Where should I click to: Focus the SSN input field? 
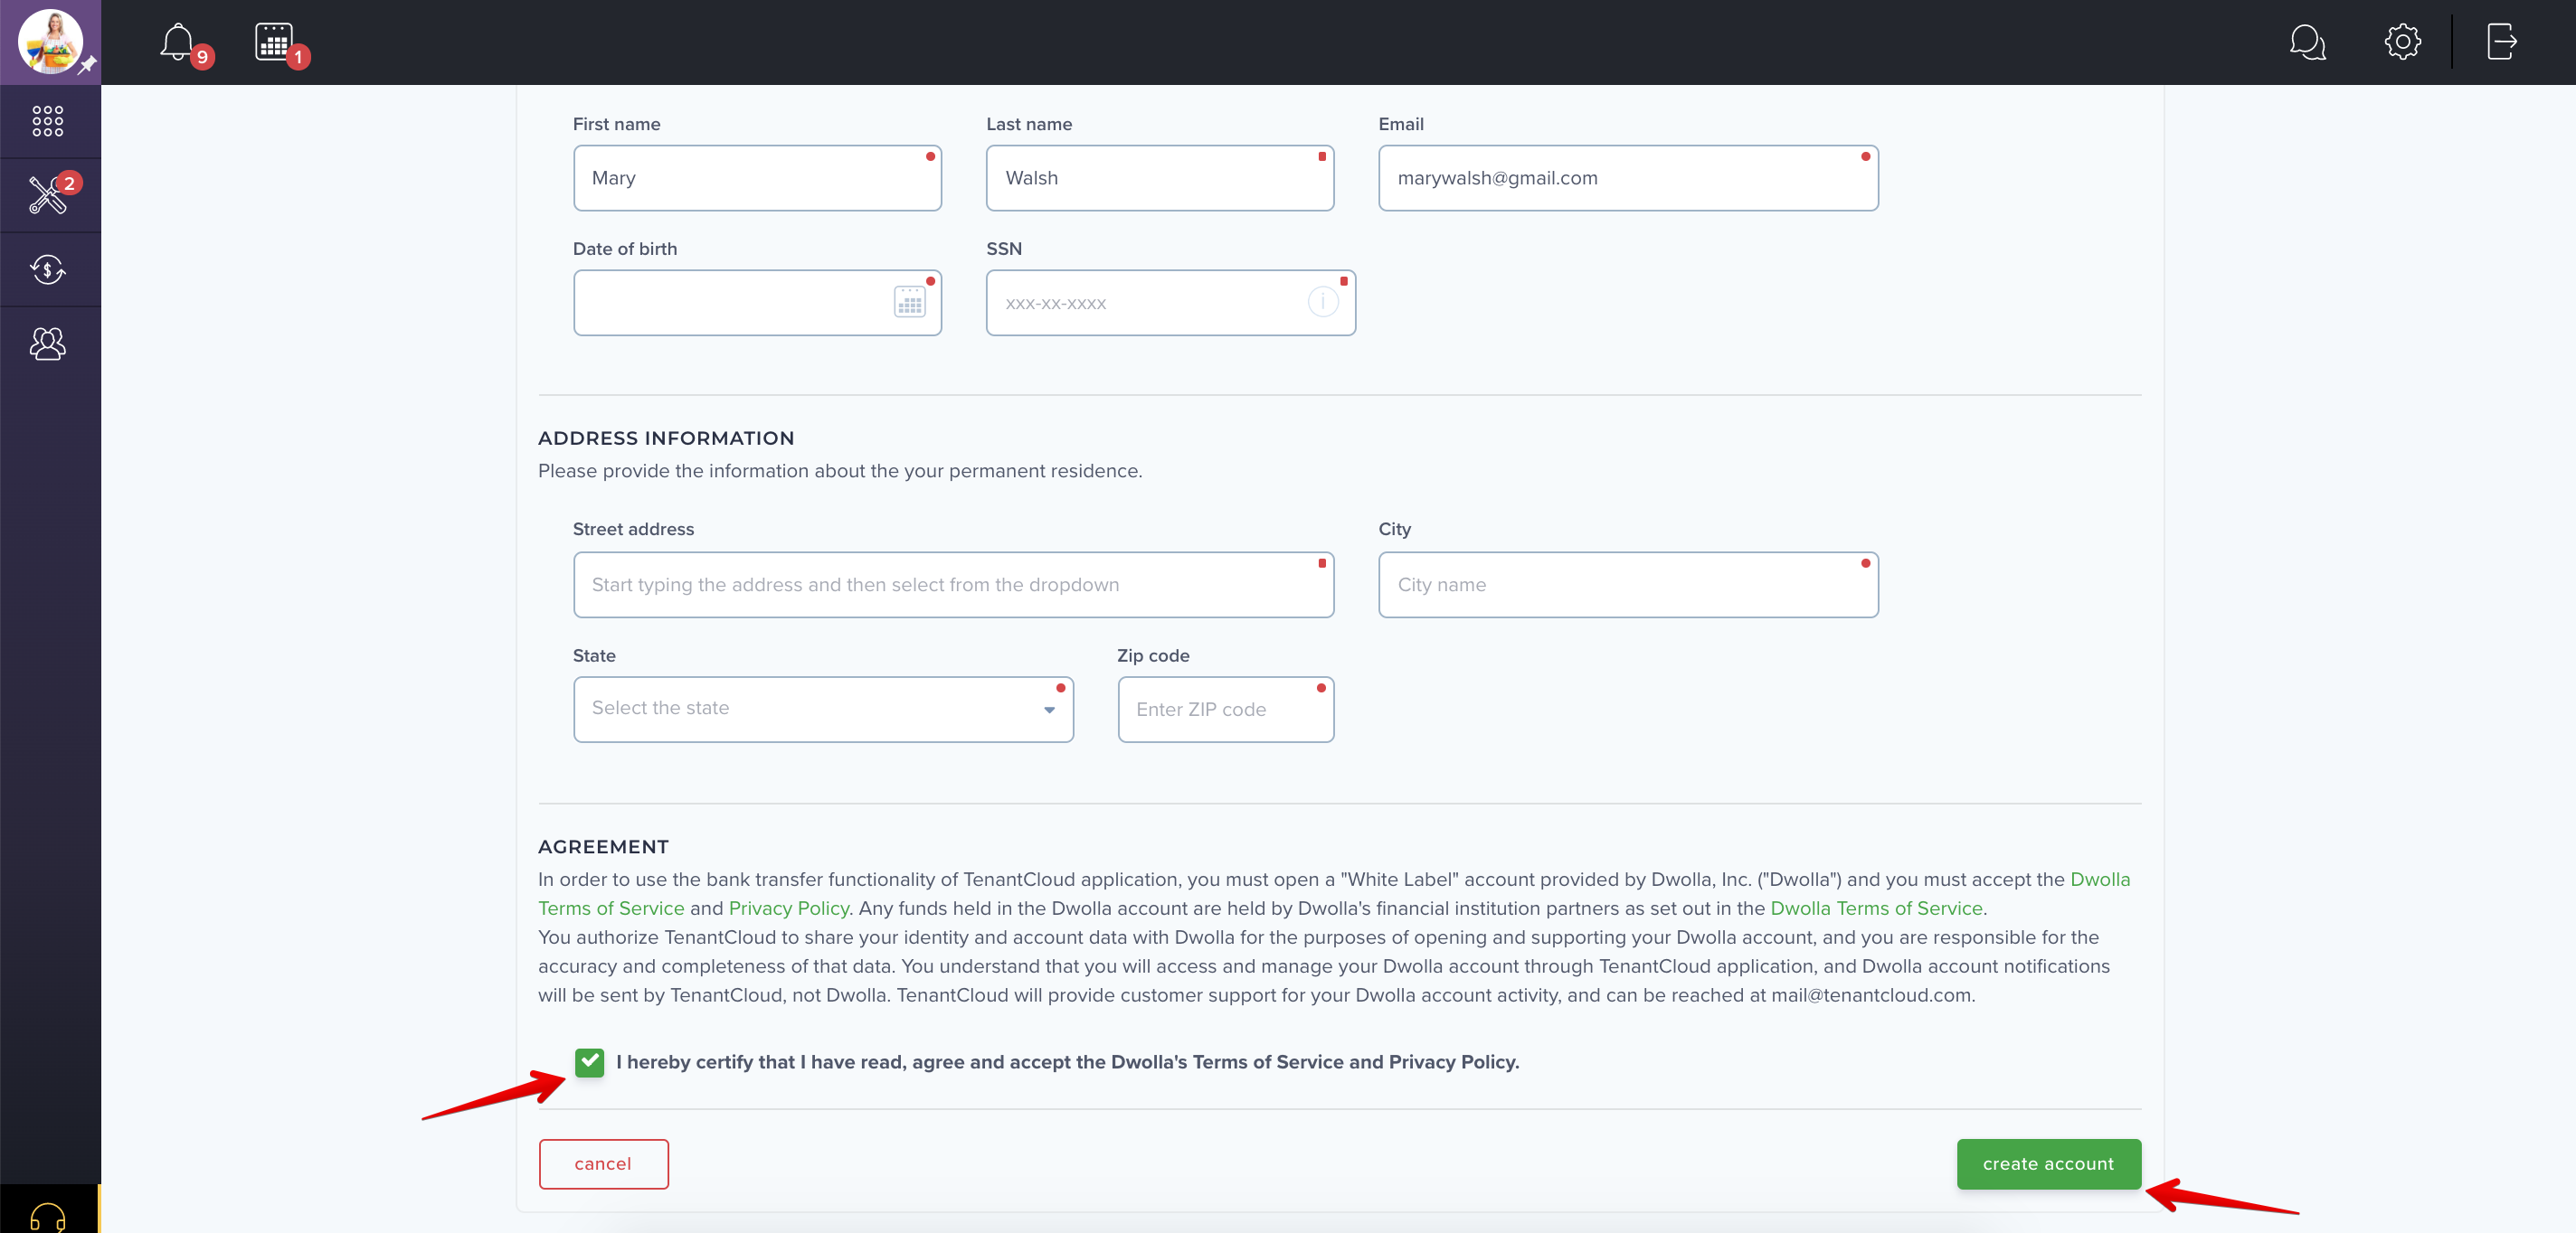[x=1170, y=303]
